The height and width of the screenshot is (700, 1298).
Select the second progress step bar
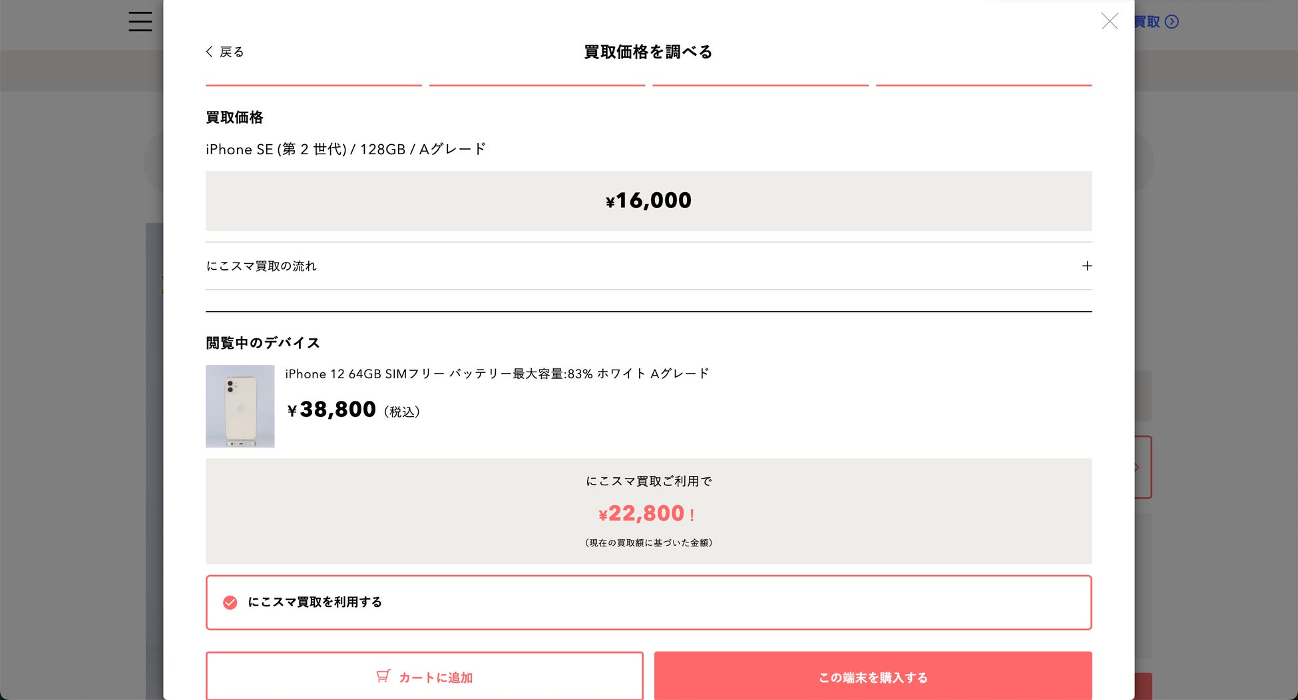coord(537,85)
